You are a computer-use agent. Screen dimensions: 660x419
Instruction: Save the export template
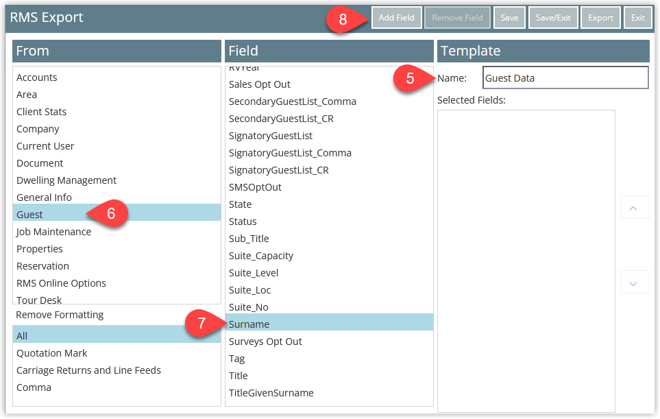coord(509,18)
